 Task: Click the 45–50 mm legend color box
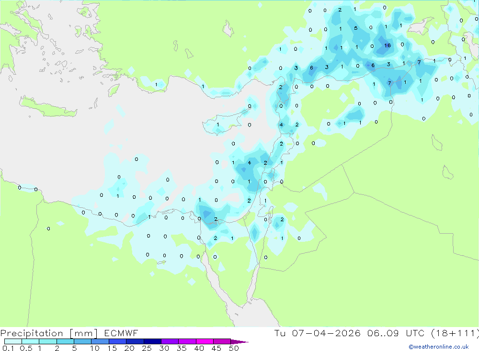coord(222,341)
